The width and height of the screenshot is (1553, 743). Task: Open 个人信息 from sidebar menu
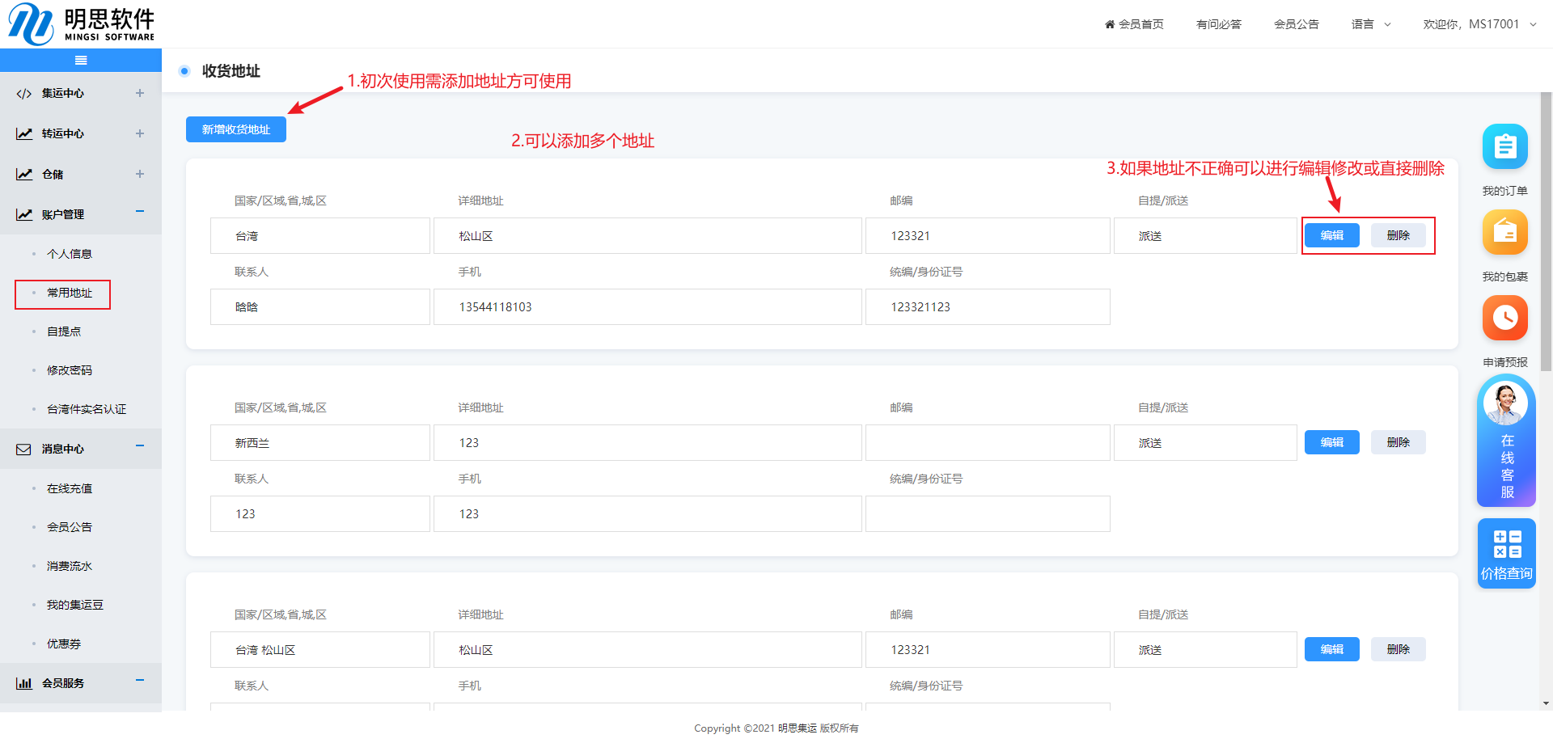pyautogui.click(x=70, y=254)
